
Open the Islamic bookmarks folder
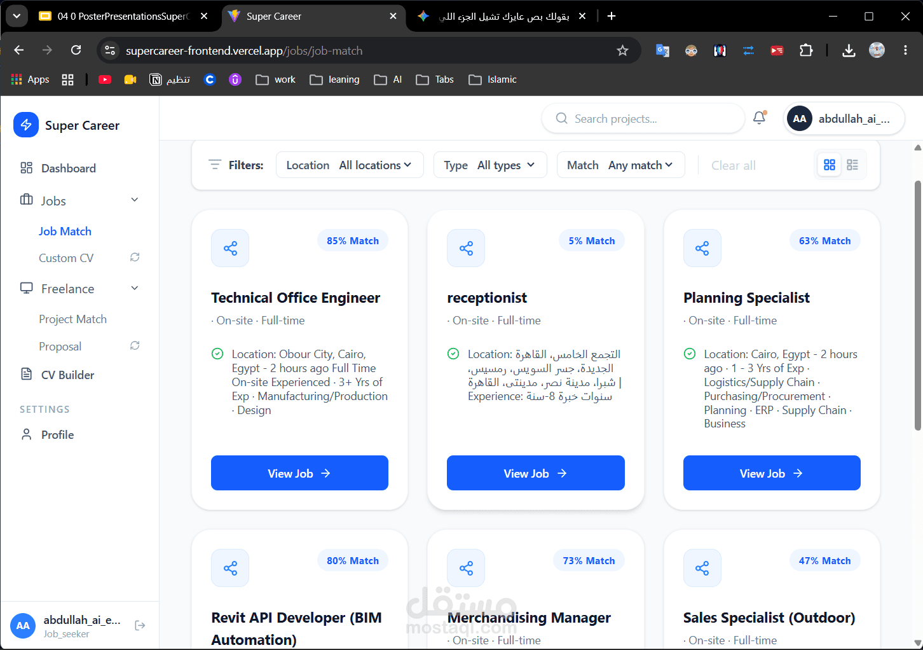(493, 80)
